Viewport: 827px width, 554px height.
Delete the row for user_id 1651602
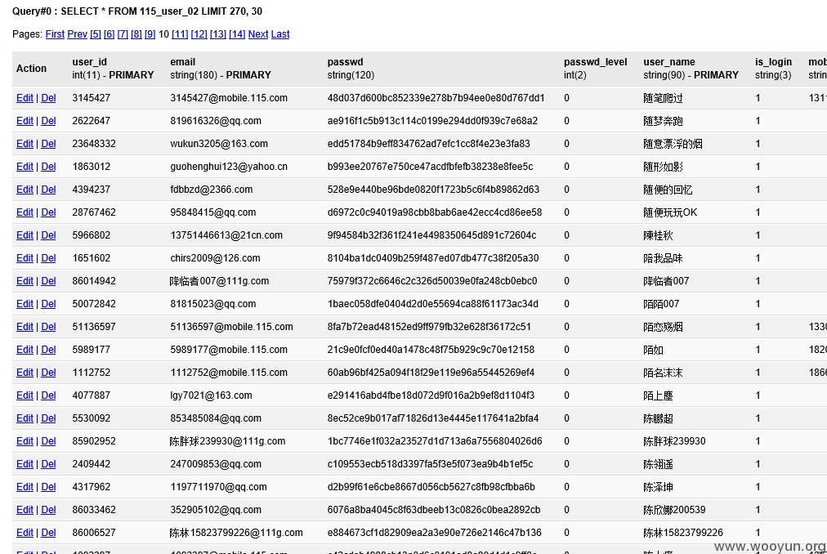coord(48,258)
